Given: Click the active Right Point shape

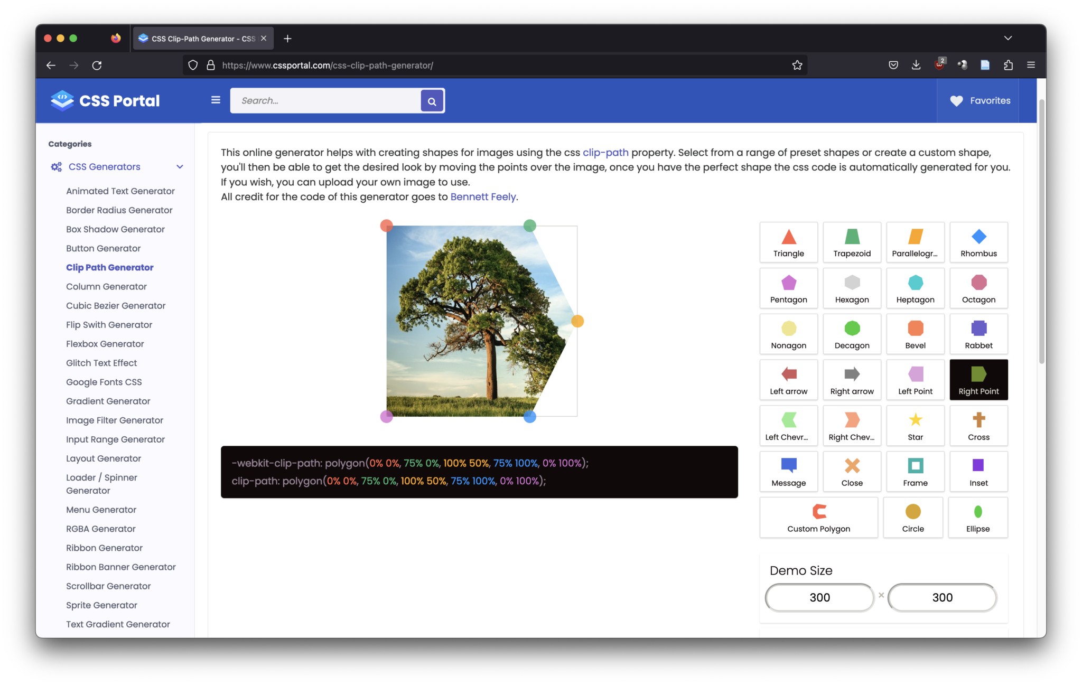Looking at the screenshot, I should [x=978, y=380].
